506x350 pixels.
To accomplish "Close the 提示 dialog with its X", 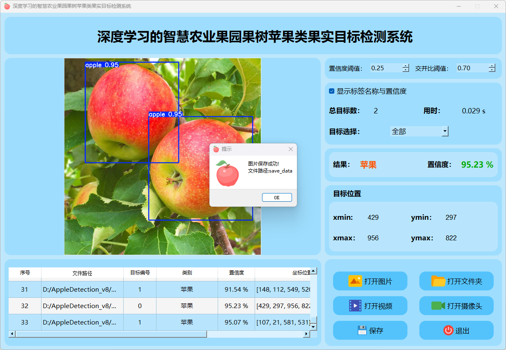I will pos(291,149).
